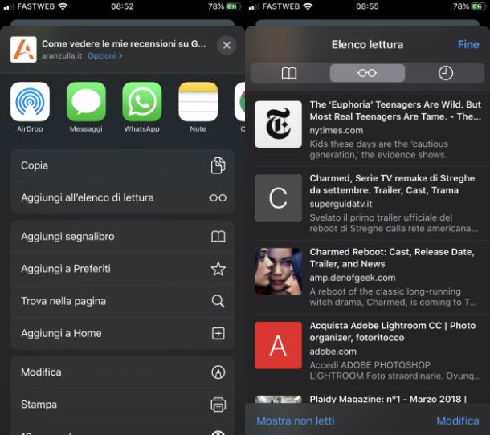Close the share sheet with X
This screenshot has width=490, height=435.
(227, 45)
